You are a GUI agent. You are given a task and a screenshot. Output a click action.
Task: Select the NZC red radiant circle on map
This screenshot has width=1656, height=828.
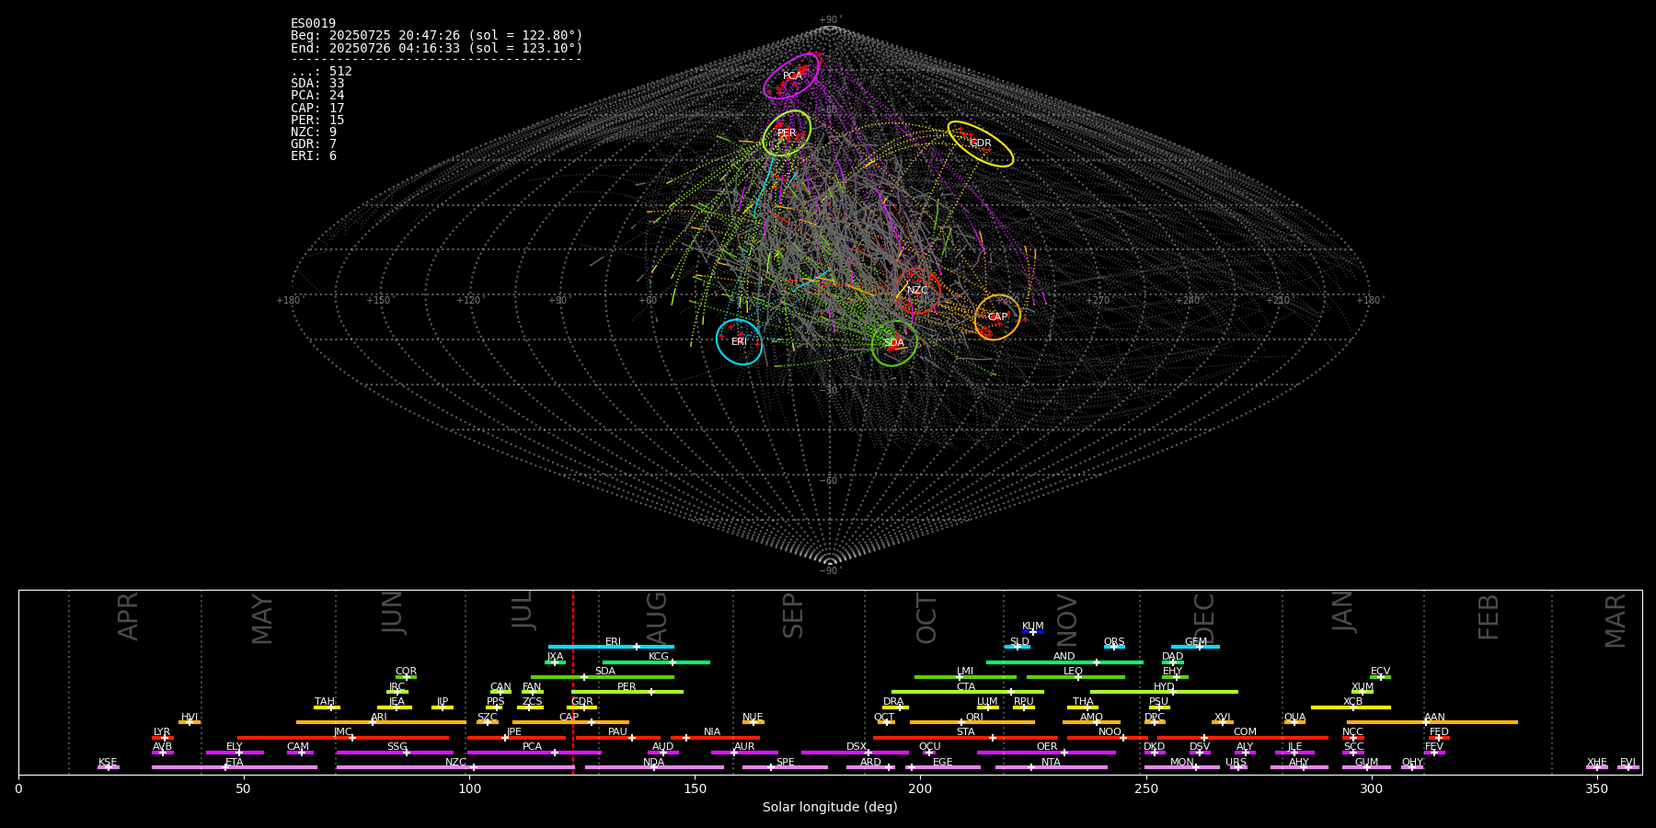tap(917, 291)
